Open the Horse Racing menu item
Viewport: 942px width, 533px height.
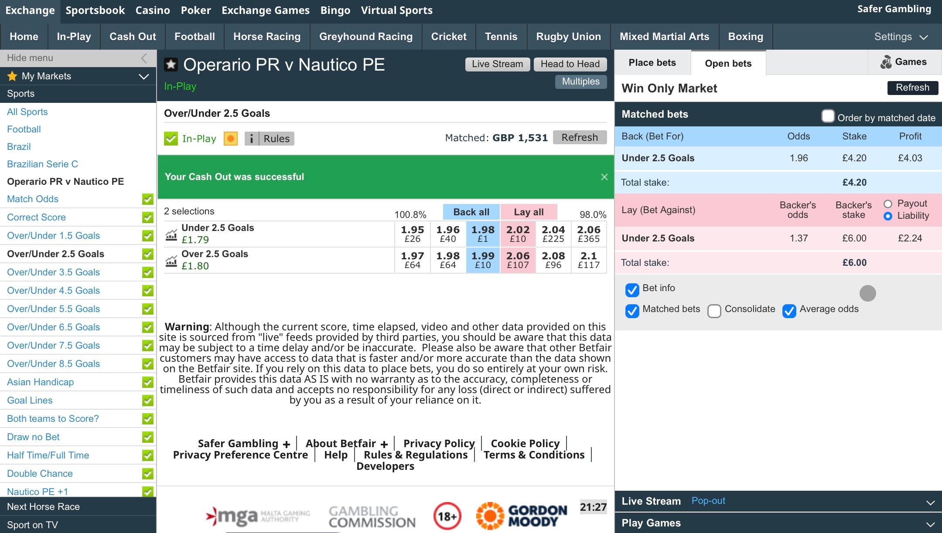coord(266,37)
